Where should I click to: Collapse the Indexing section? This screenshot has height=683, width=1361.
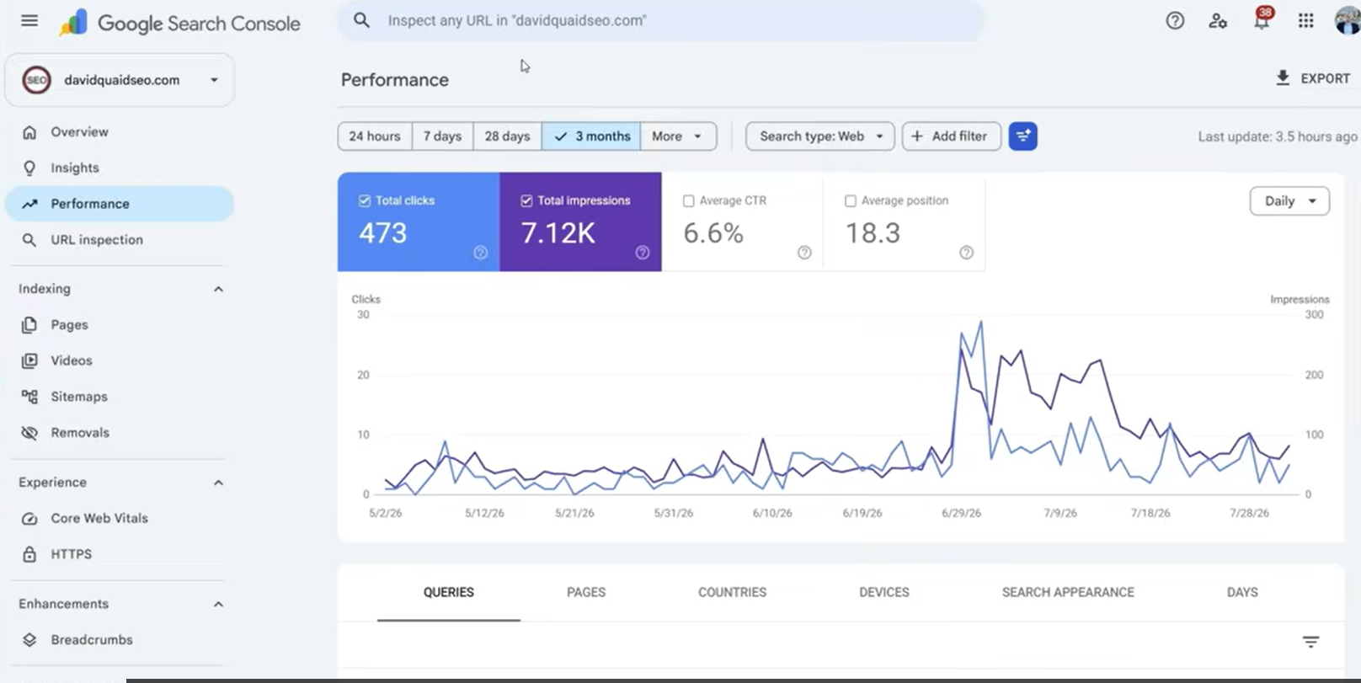[x=218, y=289]
